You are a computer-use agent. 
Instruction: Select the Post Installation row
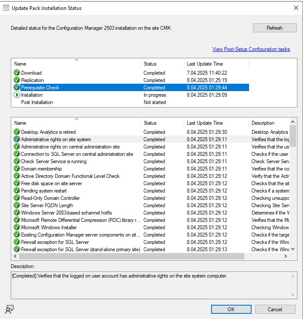click(x=37, y=102)
